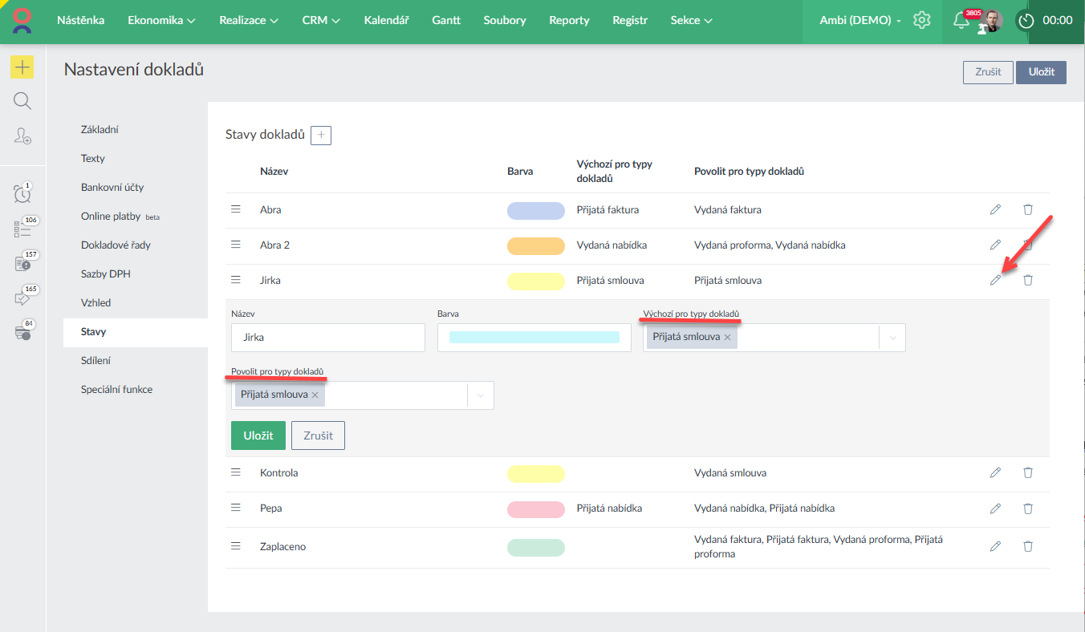Screen dimensions: 1085x632
Task: Click the settings gear icon in header
Action: (x=922, y=21)
